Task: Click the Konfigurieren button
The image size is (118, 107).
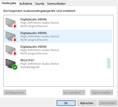Action: tap(15, 93)
